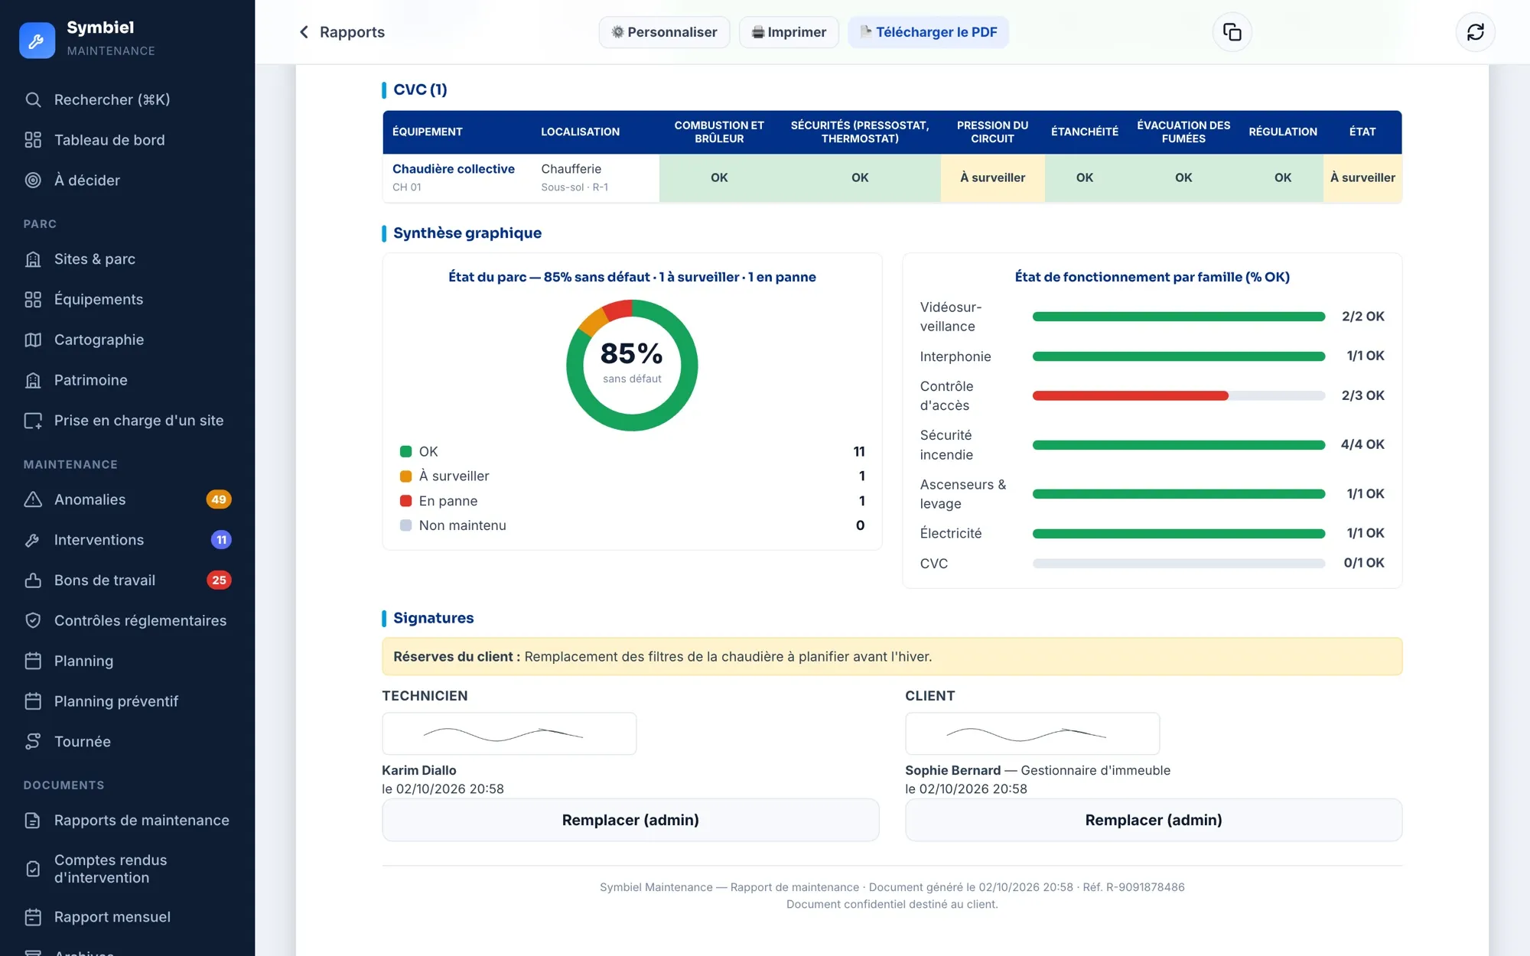Click the Planning calendar icon
Screen dimensions: 1530x956
[x=33, y=661]
